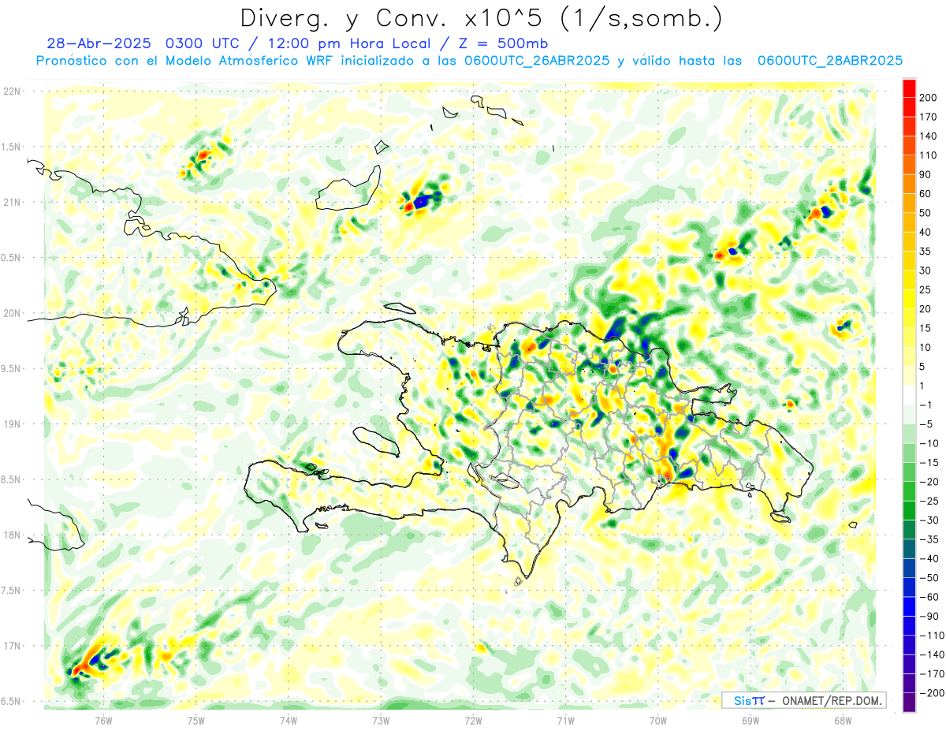Click the '20N' latitude label
This screenshot has width=946, height=731.
pyautogui.click(x=12, y=313)
